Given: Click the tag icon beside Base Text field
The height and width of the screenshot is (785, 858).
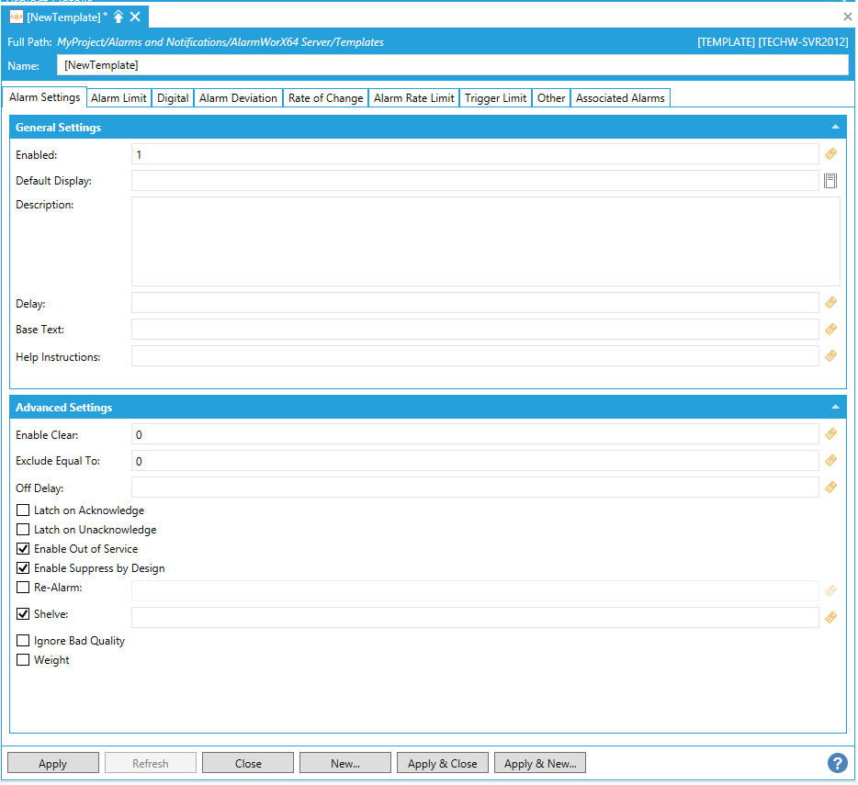Looking at the screenshot, I should (830, 329).
